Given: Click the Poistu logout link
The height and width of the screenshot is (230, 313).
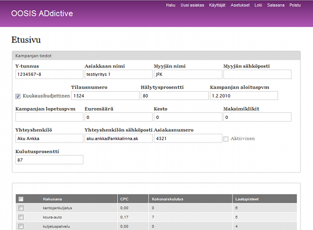Looking at the screenshot, I should click(295, 5).
